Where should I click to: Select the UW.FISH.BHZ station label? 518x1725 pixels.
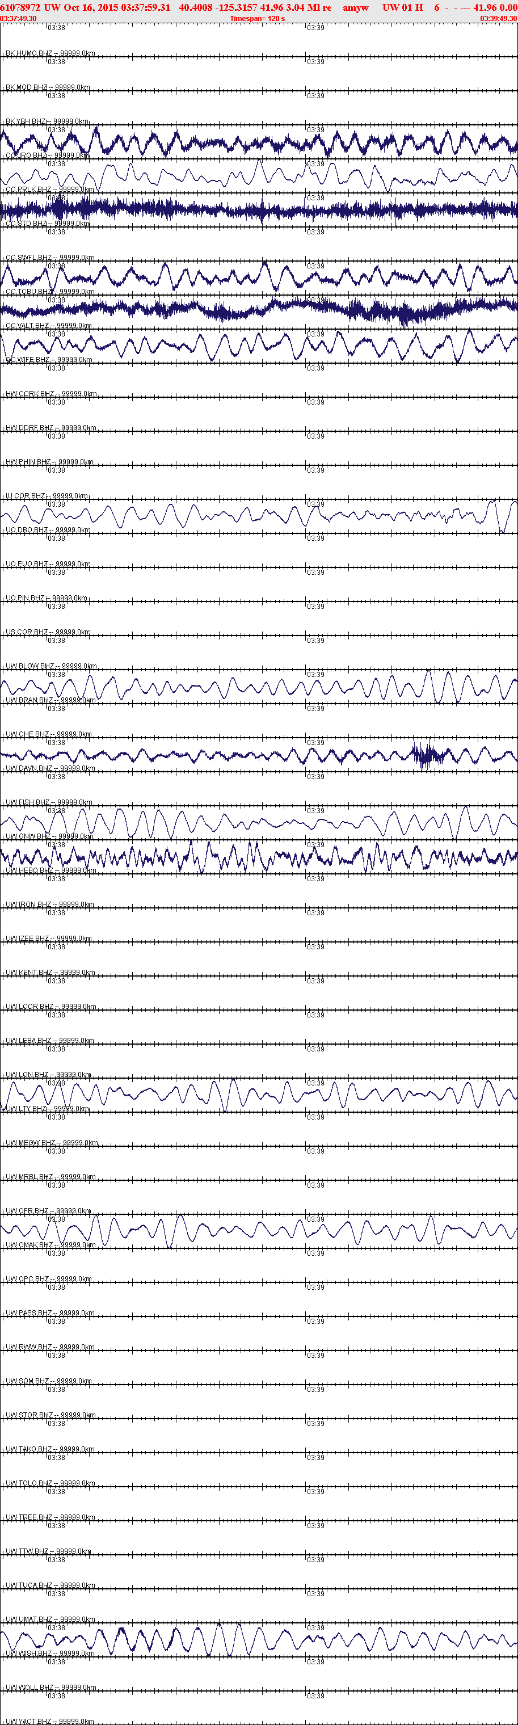49,803
